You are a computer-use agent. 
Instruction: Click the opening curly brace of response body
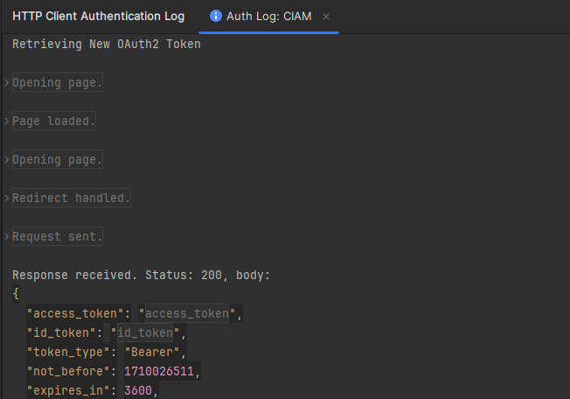(16, 294)
